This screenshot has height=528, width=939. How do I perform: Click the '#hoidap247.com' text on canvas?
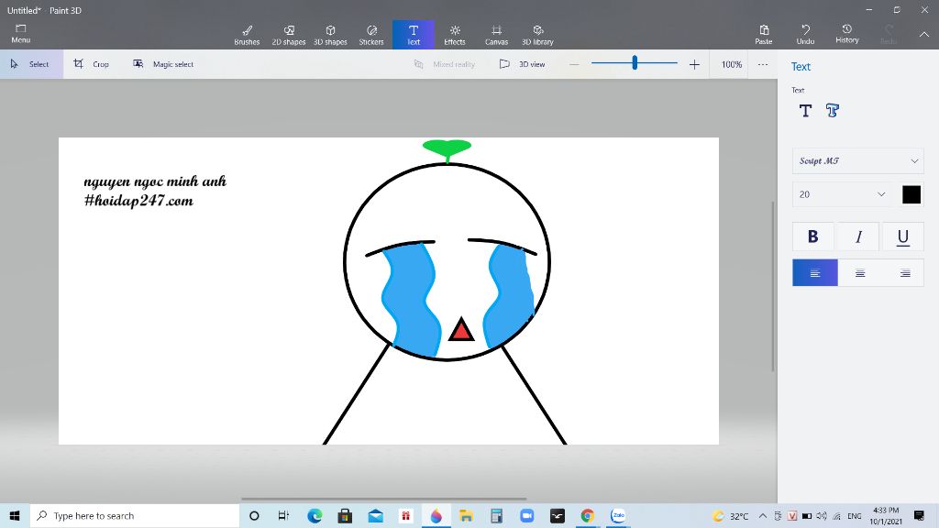tap(139, 201)
